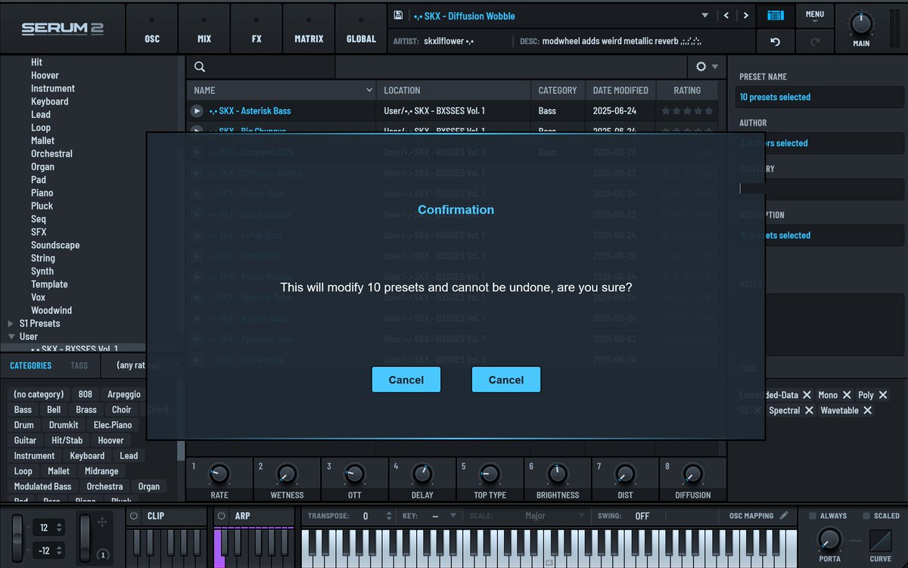Click the undo arrow icon
This screenshot has width=908, height=568.
coord(776,42)
